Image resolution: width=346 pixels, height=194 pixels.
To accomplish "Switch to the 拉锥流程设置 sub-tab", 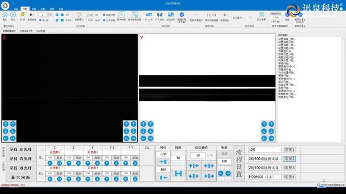I will (26, 31).
